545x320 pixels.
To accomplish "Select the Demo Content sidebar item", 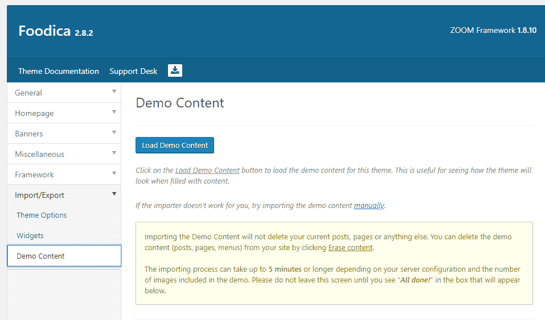I will [x=64, y=256].
